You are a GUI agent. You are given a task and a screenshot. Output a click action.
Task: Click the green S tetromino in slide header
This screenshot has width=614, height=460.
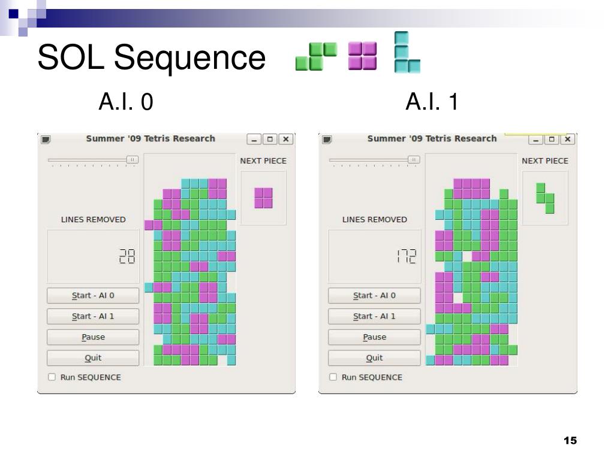point(317,56)
